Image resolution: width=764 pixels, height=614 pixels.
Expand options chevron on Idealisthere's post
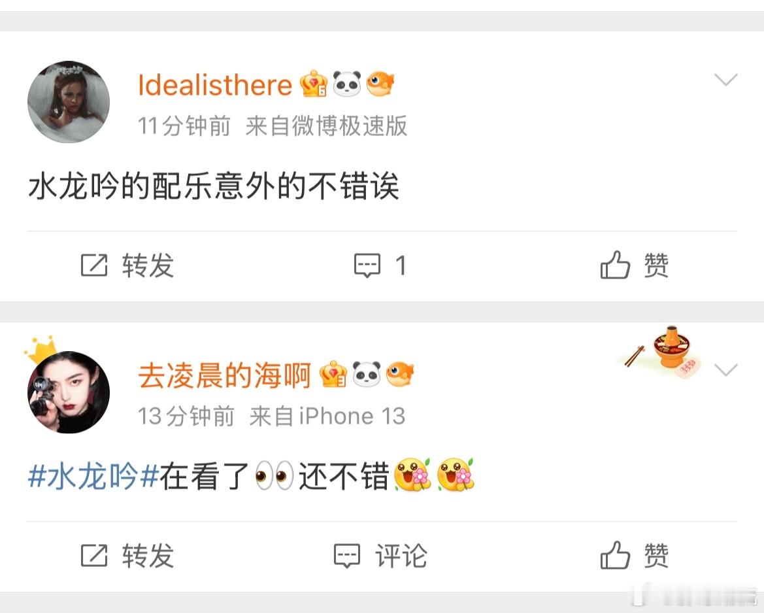(x=725, y=80)
